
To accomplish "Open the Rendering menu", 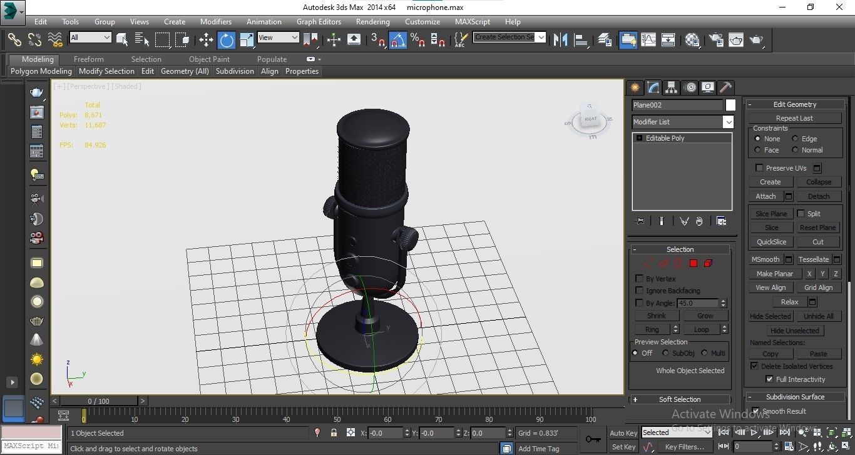I will pyautogui.click(x=373, y=22).
